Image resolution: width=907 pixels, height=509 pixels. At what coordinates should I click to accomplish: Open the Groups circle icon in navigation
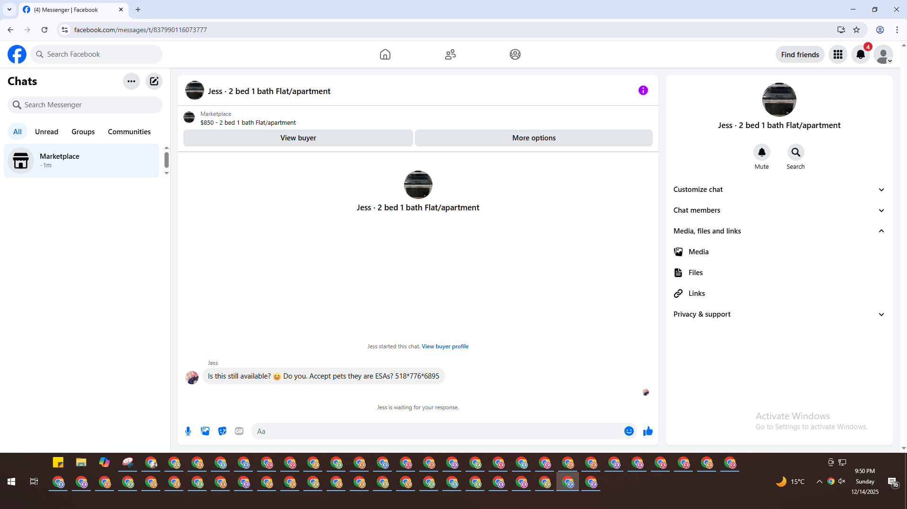click(515, 54)
